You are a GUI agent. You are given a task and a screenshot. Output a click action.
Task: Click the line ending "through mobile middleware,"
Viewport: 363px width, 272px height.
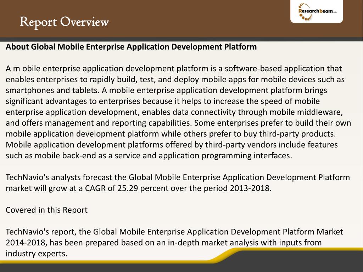(x=174, y=112)
